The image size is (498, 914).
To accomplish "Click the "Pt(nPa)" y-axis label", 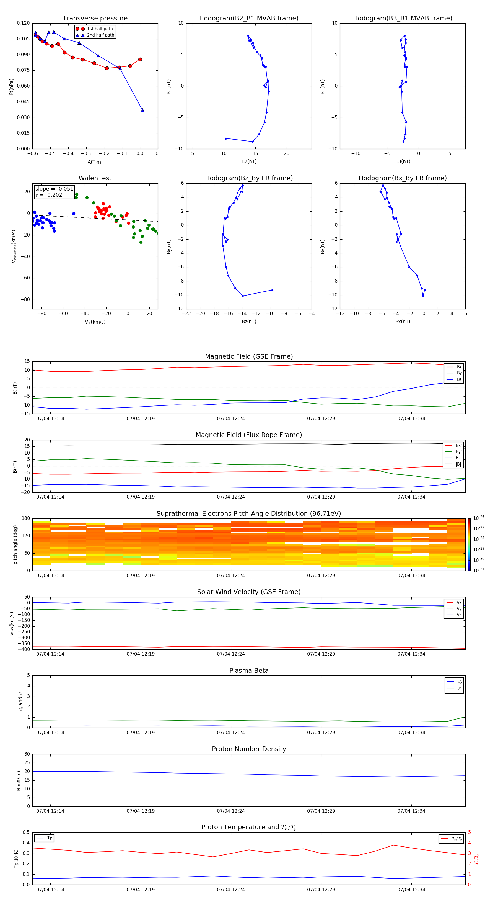I will [x=11, y=86].
